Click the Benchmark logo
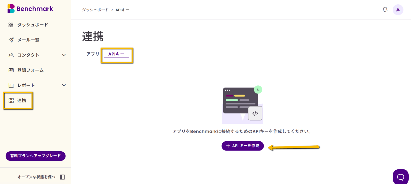Screen dimensions: 411x184 tap(30, 9)
